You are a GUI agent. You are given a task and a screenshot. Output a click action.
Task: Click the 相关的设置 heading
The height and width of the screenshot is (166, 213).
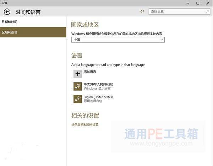tap(85, 115)
